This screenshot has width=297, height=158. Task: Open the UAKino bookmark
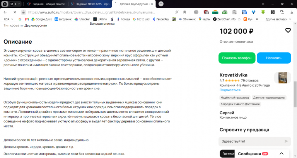coord(100,19)
